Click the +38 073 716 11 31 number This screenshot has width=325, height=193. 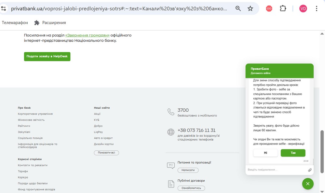[196, 130]
